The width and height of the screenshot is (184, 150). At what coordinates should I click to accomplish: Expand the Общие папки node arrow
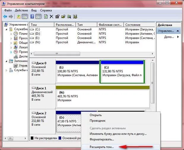point(11,43)
